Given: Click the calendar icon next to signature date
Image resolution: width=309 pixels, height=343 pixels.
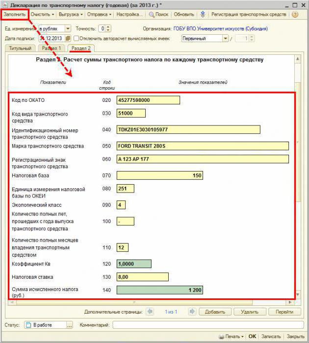Looking at the screenshot, I should [x=68, y=38].
